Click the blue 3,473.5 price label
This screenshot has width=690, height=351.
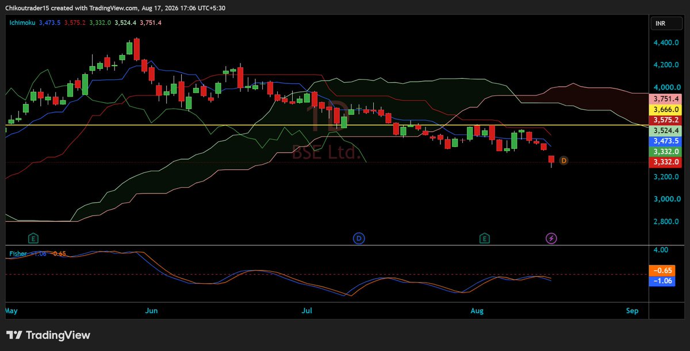pos(665,141)
